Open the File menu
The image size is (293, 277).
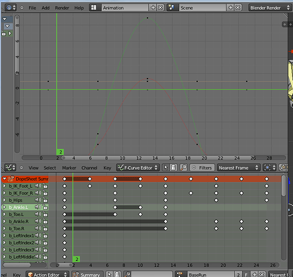click(x=32, y=8)
